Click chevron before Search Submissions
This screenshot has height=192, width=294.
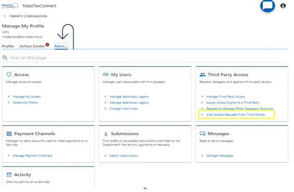point(105,156)
